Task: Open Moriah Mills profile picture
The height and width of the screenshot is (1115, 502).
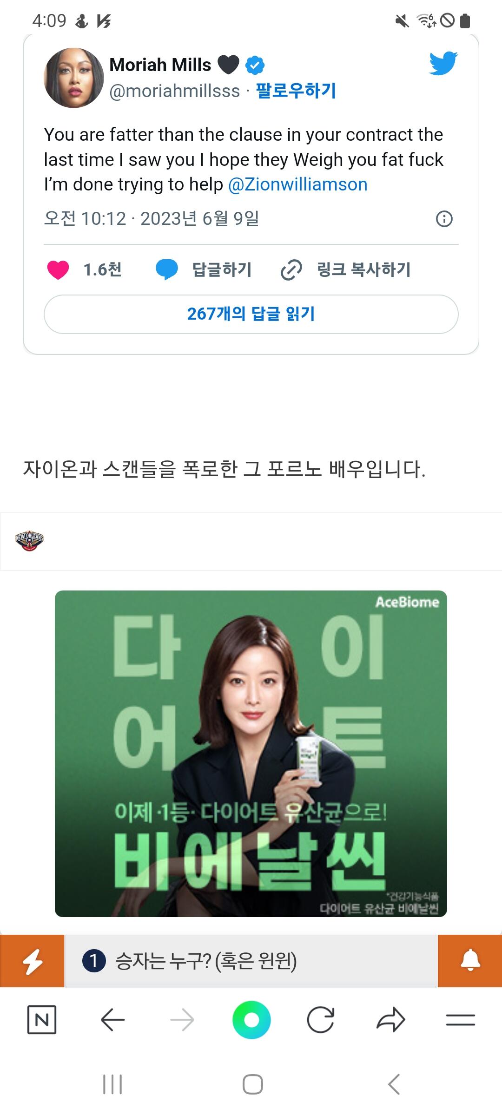Action: 73,78
